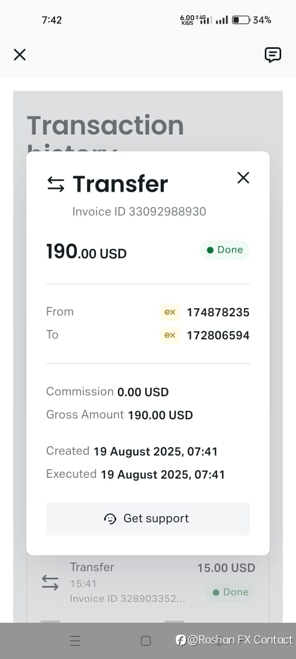Tap the Android home square button
296x659 pixels.
(x=146, y=640)
